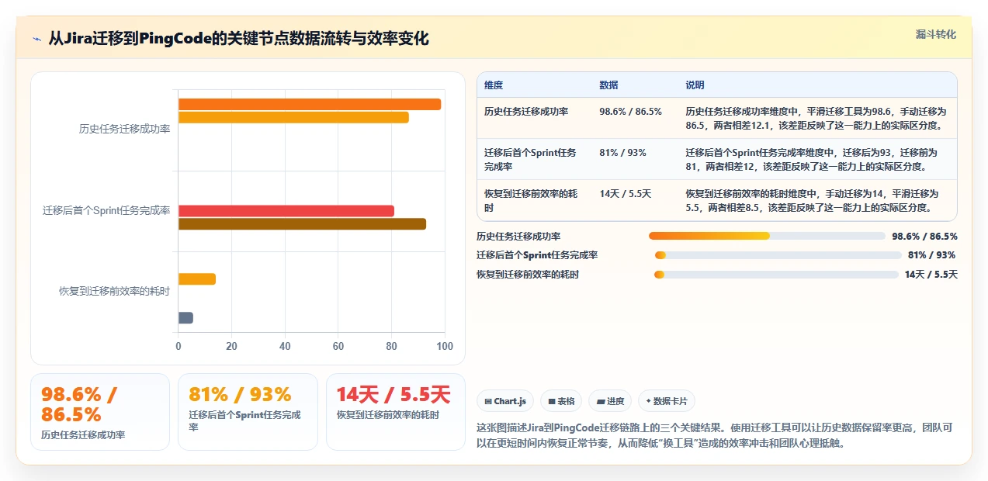This screenshot has height=481, width=988.
Task: Click the chart axis label 历史任务迁移成功率
Action: click(x=124, y=130)
